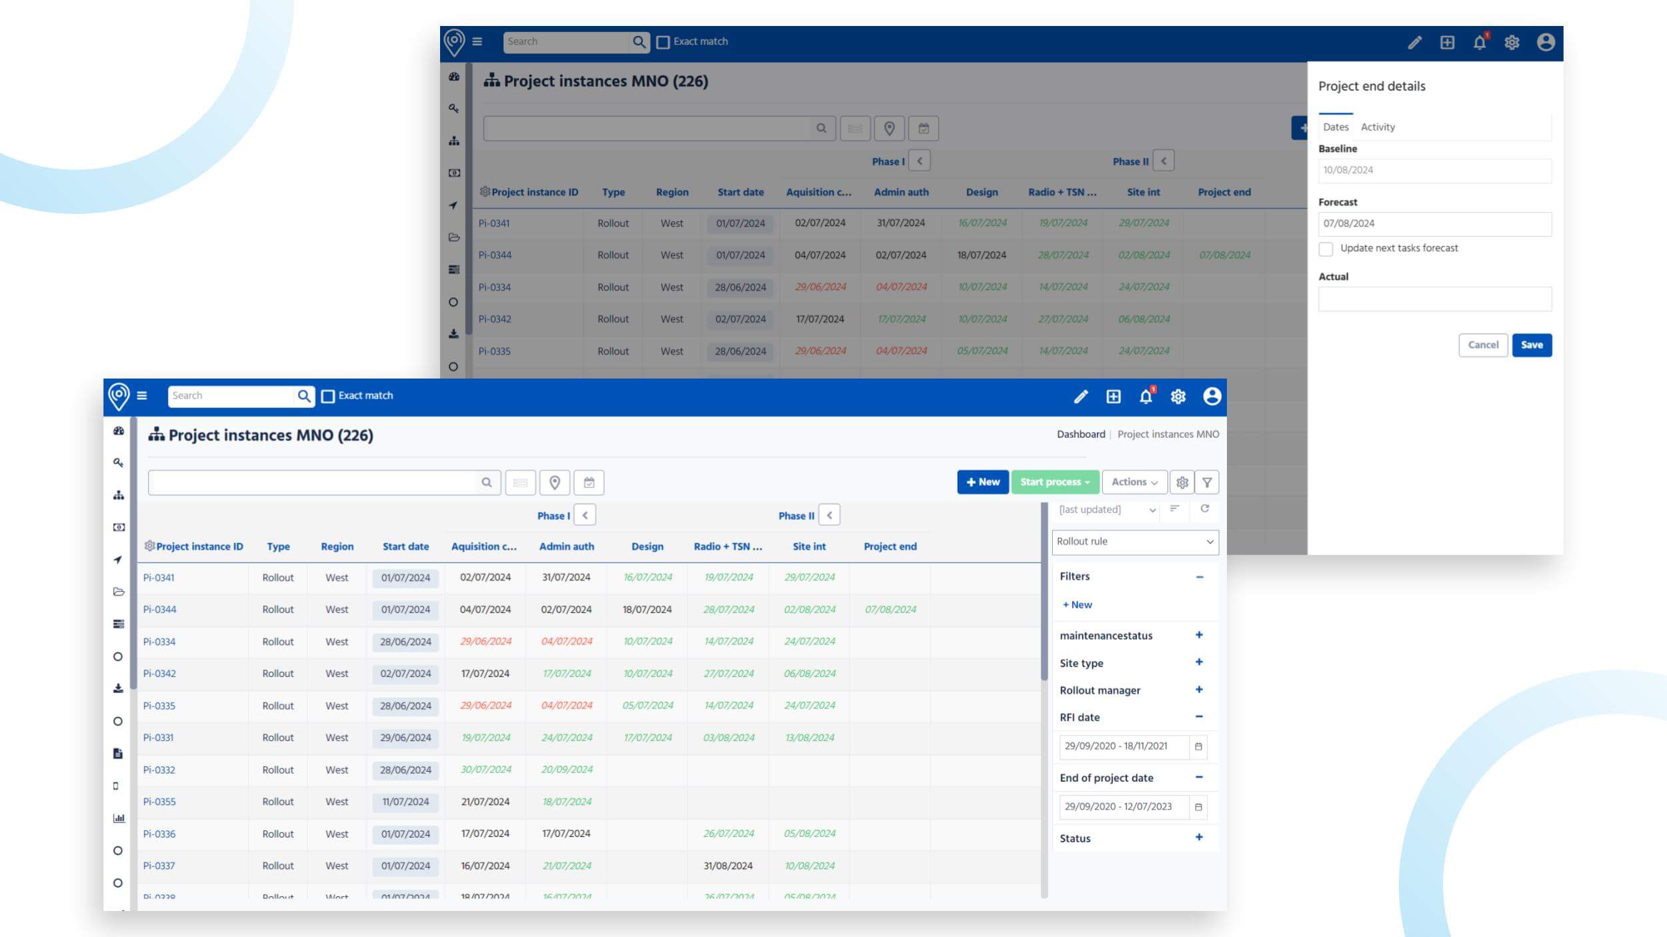
Task: Open the Pi-0344 project instance link
Action: click(x=160, y=610)
